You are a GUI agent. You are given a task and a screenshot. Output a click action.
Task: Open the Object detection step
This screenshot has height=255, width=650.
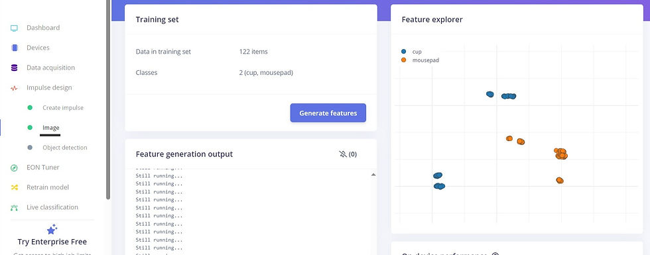pos(65,147)
